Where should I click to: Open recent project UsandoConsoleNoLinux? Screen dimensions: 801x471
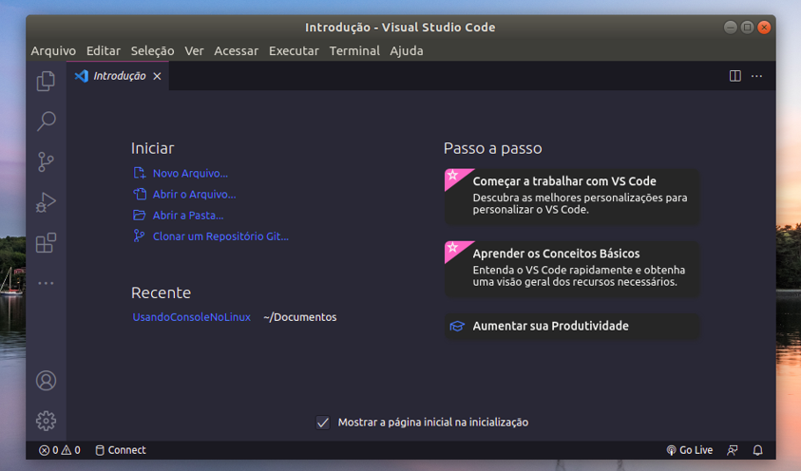[192, 317]
